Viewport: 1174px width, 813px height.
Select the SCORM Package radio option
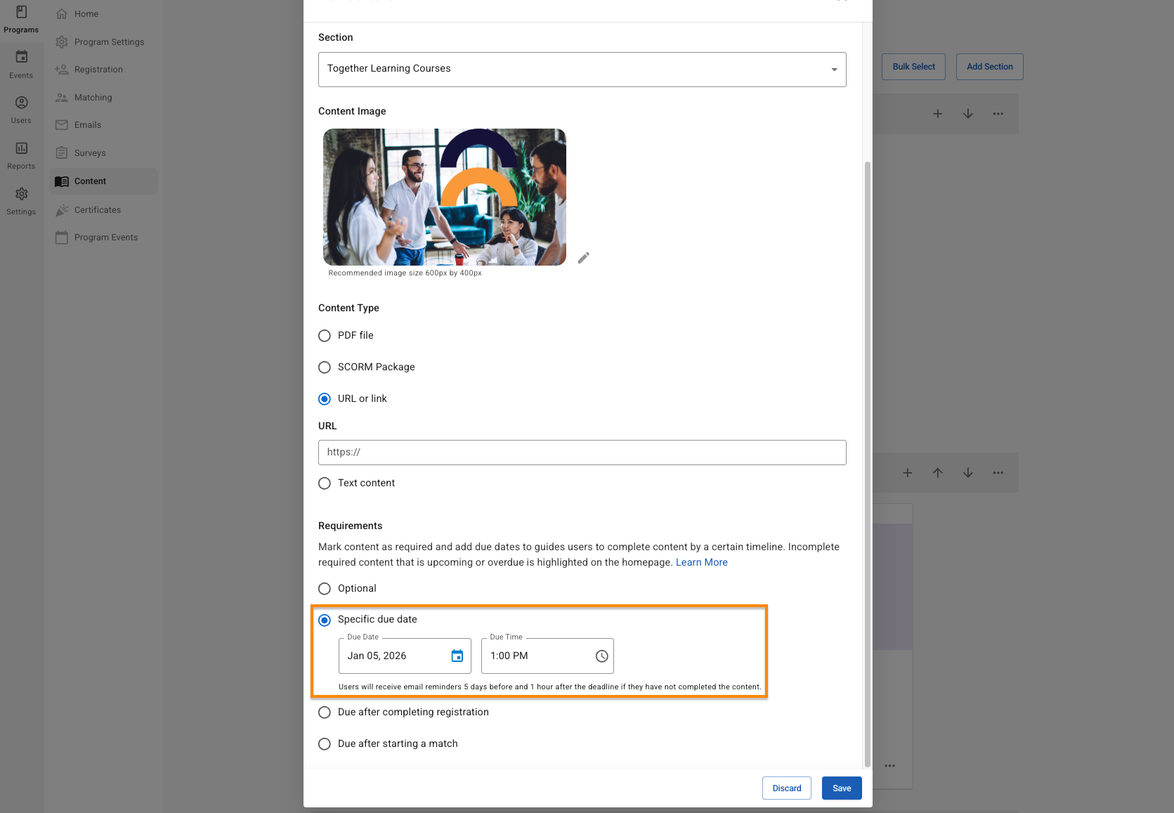(x=325, y=368)
